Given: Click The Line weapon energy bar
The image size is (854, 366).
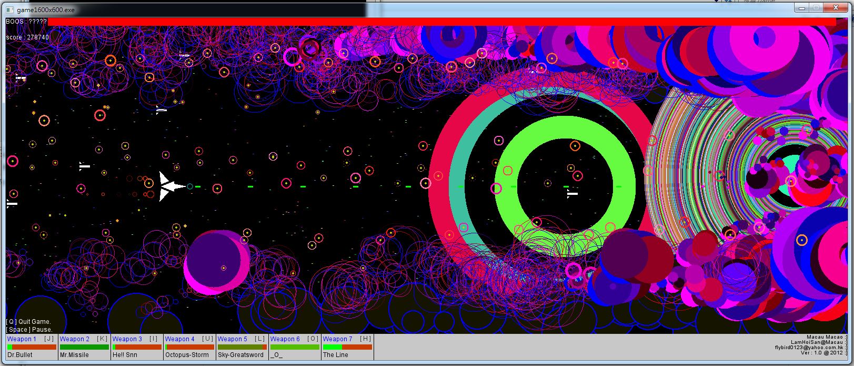Looking at the screenshot, I should (347, 347).
